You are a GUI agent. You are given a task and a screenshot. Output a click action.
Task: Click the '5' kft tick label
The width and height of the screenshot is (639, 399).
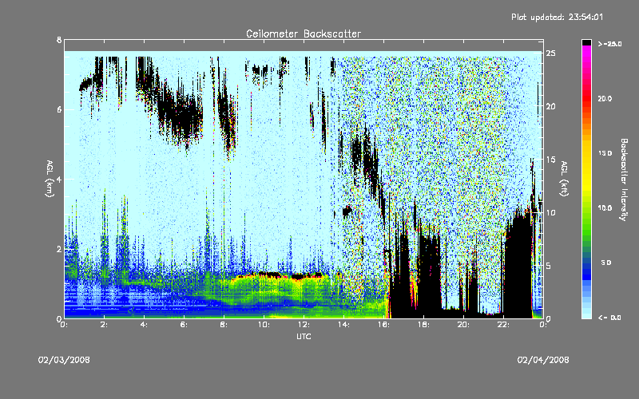click(x=549, y=266)
